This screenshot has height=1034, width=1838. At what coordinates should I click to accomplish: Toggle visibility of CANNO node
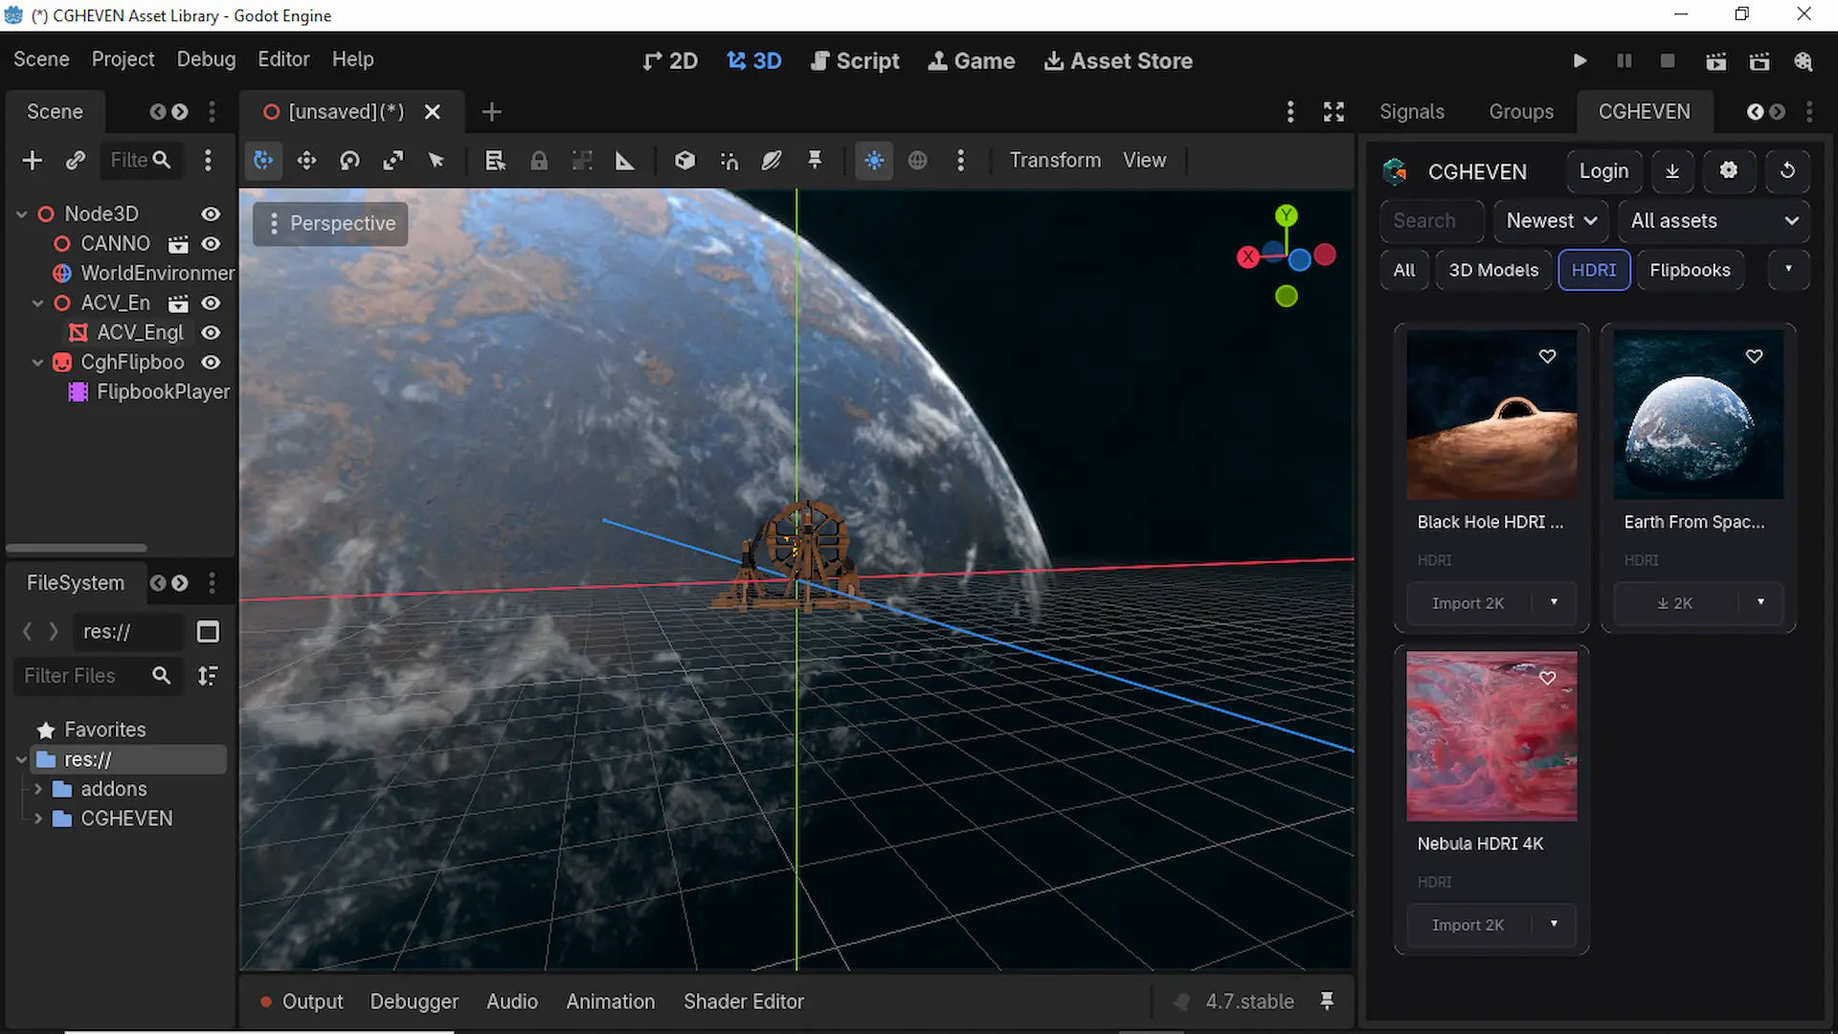tap(211, 244)
